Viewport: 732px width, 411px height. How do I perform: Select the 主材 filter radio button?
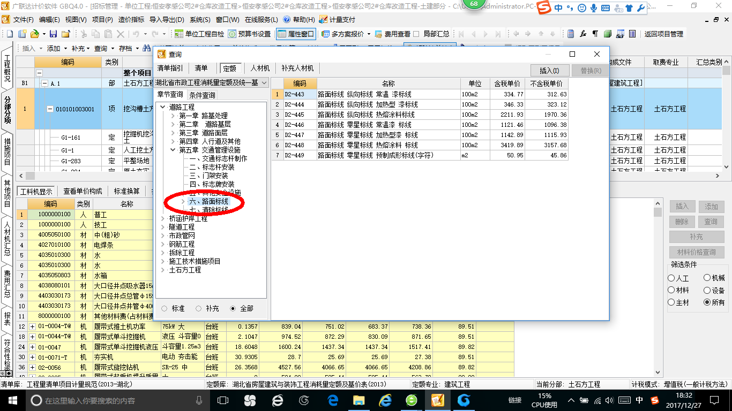click(x=671, y=302)
